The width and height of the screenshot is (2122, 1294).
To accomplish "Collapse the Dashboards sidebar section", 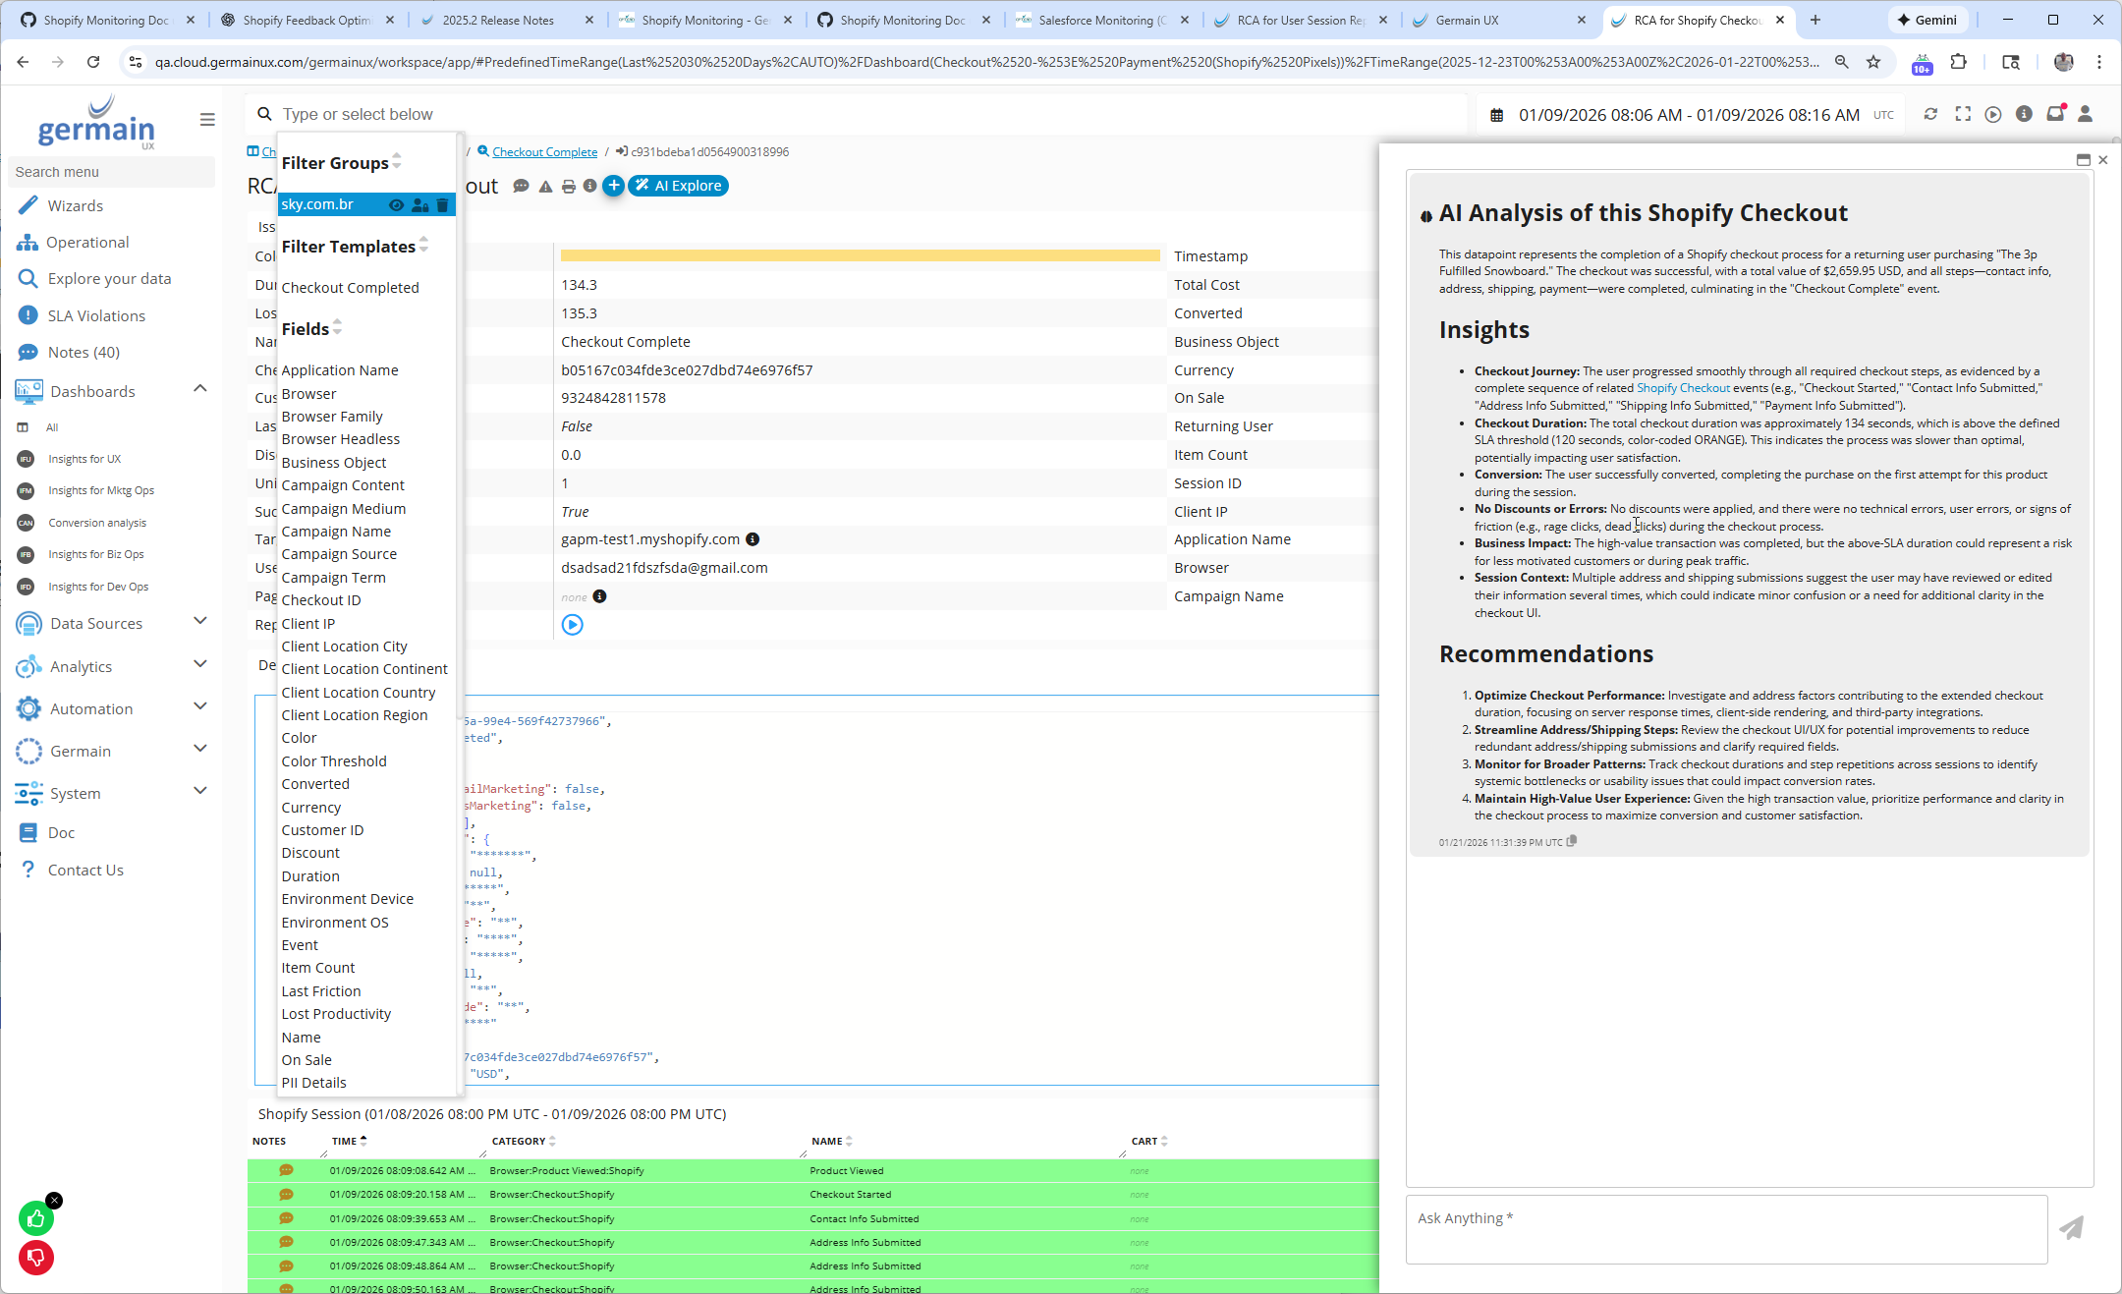I will (x=200, y=389).
